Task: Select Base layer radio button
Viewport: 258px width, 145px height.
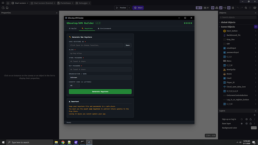Action: 242,124
